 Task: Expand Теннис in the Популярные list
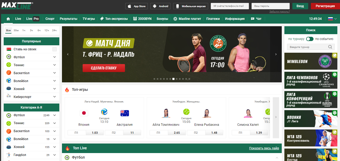tap(55, 65)
